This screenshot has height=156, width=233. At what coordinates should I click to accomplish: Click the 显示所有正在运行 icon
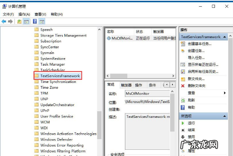click(183, 65)
